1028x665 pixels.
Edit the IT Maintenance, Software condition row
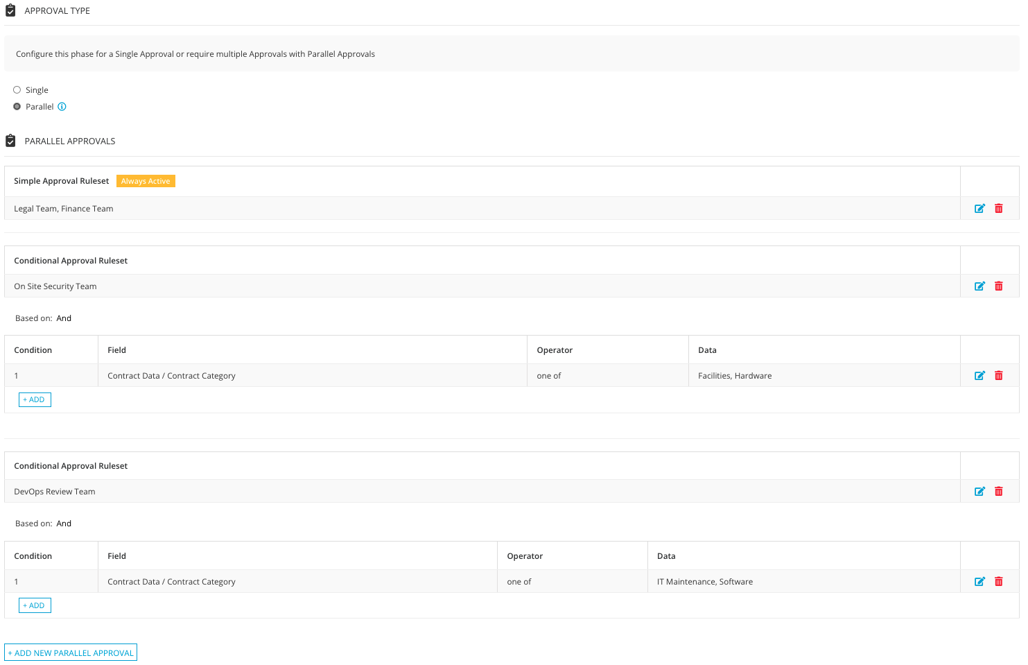979,581
